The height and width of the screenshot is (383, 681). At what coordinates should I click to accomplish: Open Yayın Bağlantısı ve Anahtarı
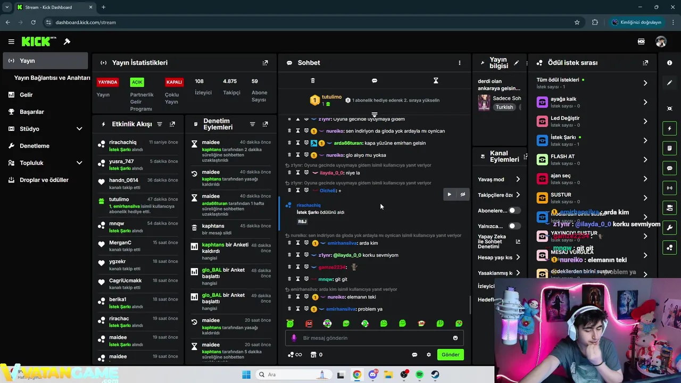[52, 78]
